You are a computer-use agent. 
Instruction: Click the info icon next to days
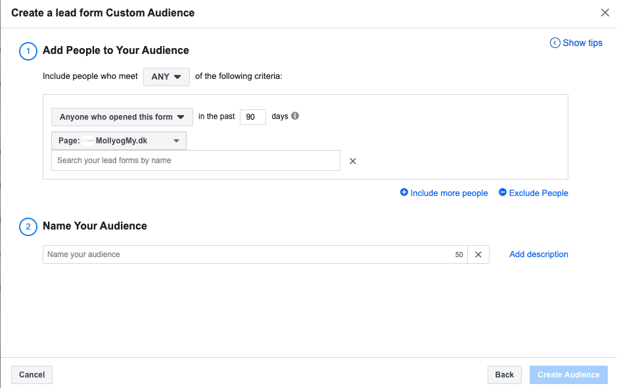coord(295,116)
